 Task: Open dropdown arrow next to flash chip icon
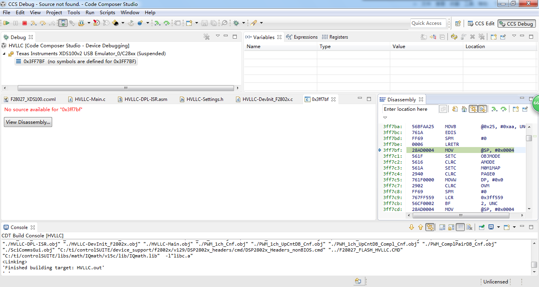(x=123, y=23)
